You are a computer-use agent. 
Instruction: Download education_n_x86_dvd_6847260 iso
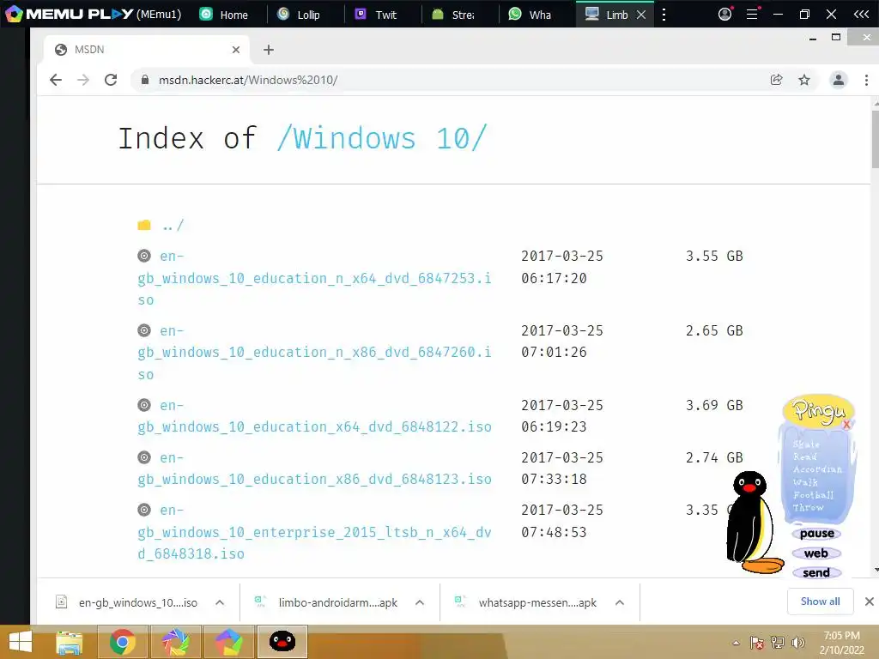click(x=314, y=353)
